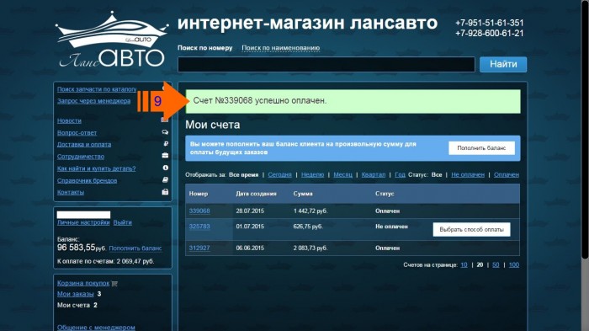Show 10 invoices per page
Image resolution: width=589 pixels, height=331 pixels.
tap(464, 264)
